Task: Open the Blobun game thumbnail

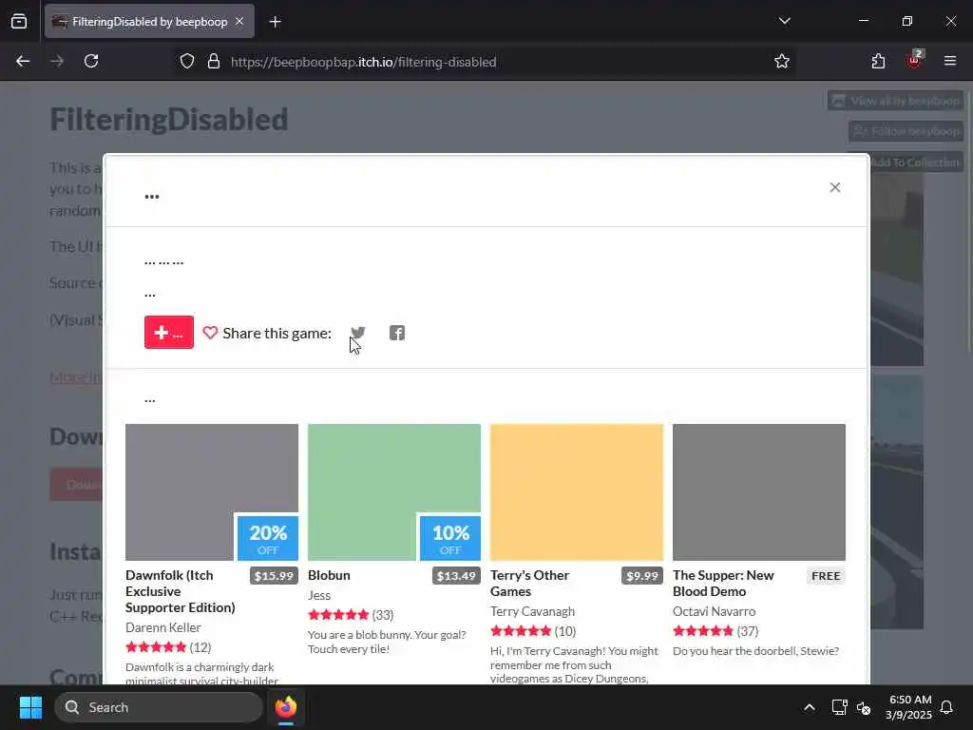Action: [394, 492]
